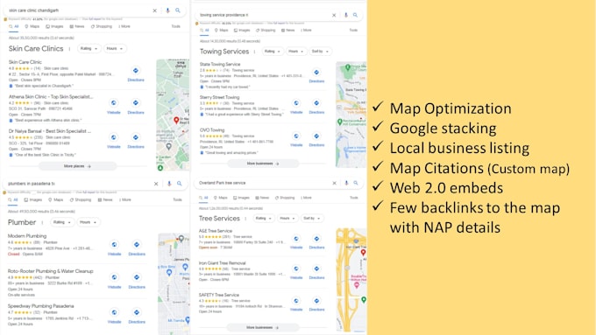Open News tab in plumbers results
Screen dimensions: 596x335
(x=105, y=200)
